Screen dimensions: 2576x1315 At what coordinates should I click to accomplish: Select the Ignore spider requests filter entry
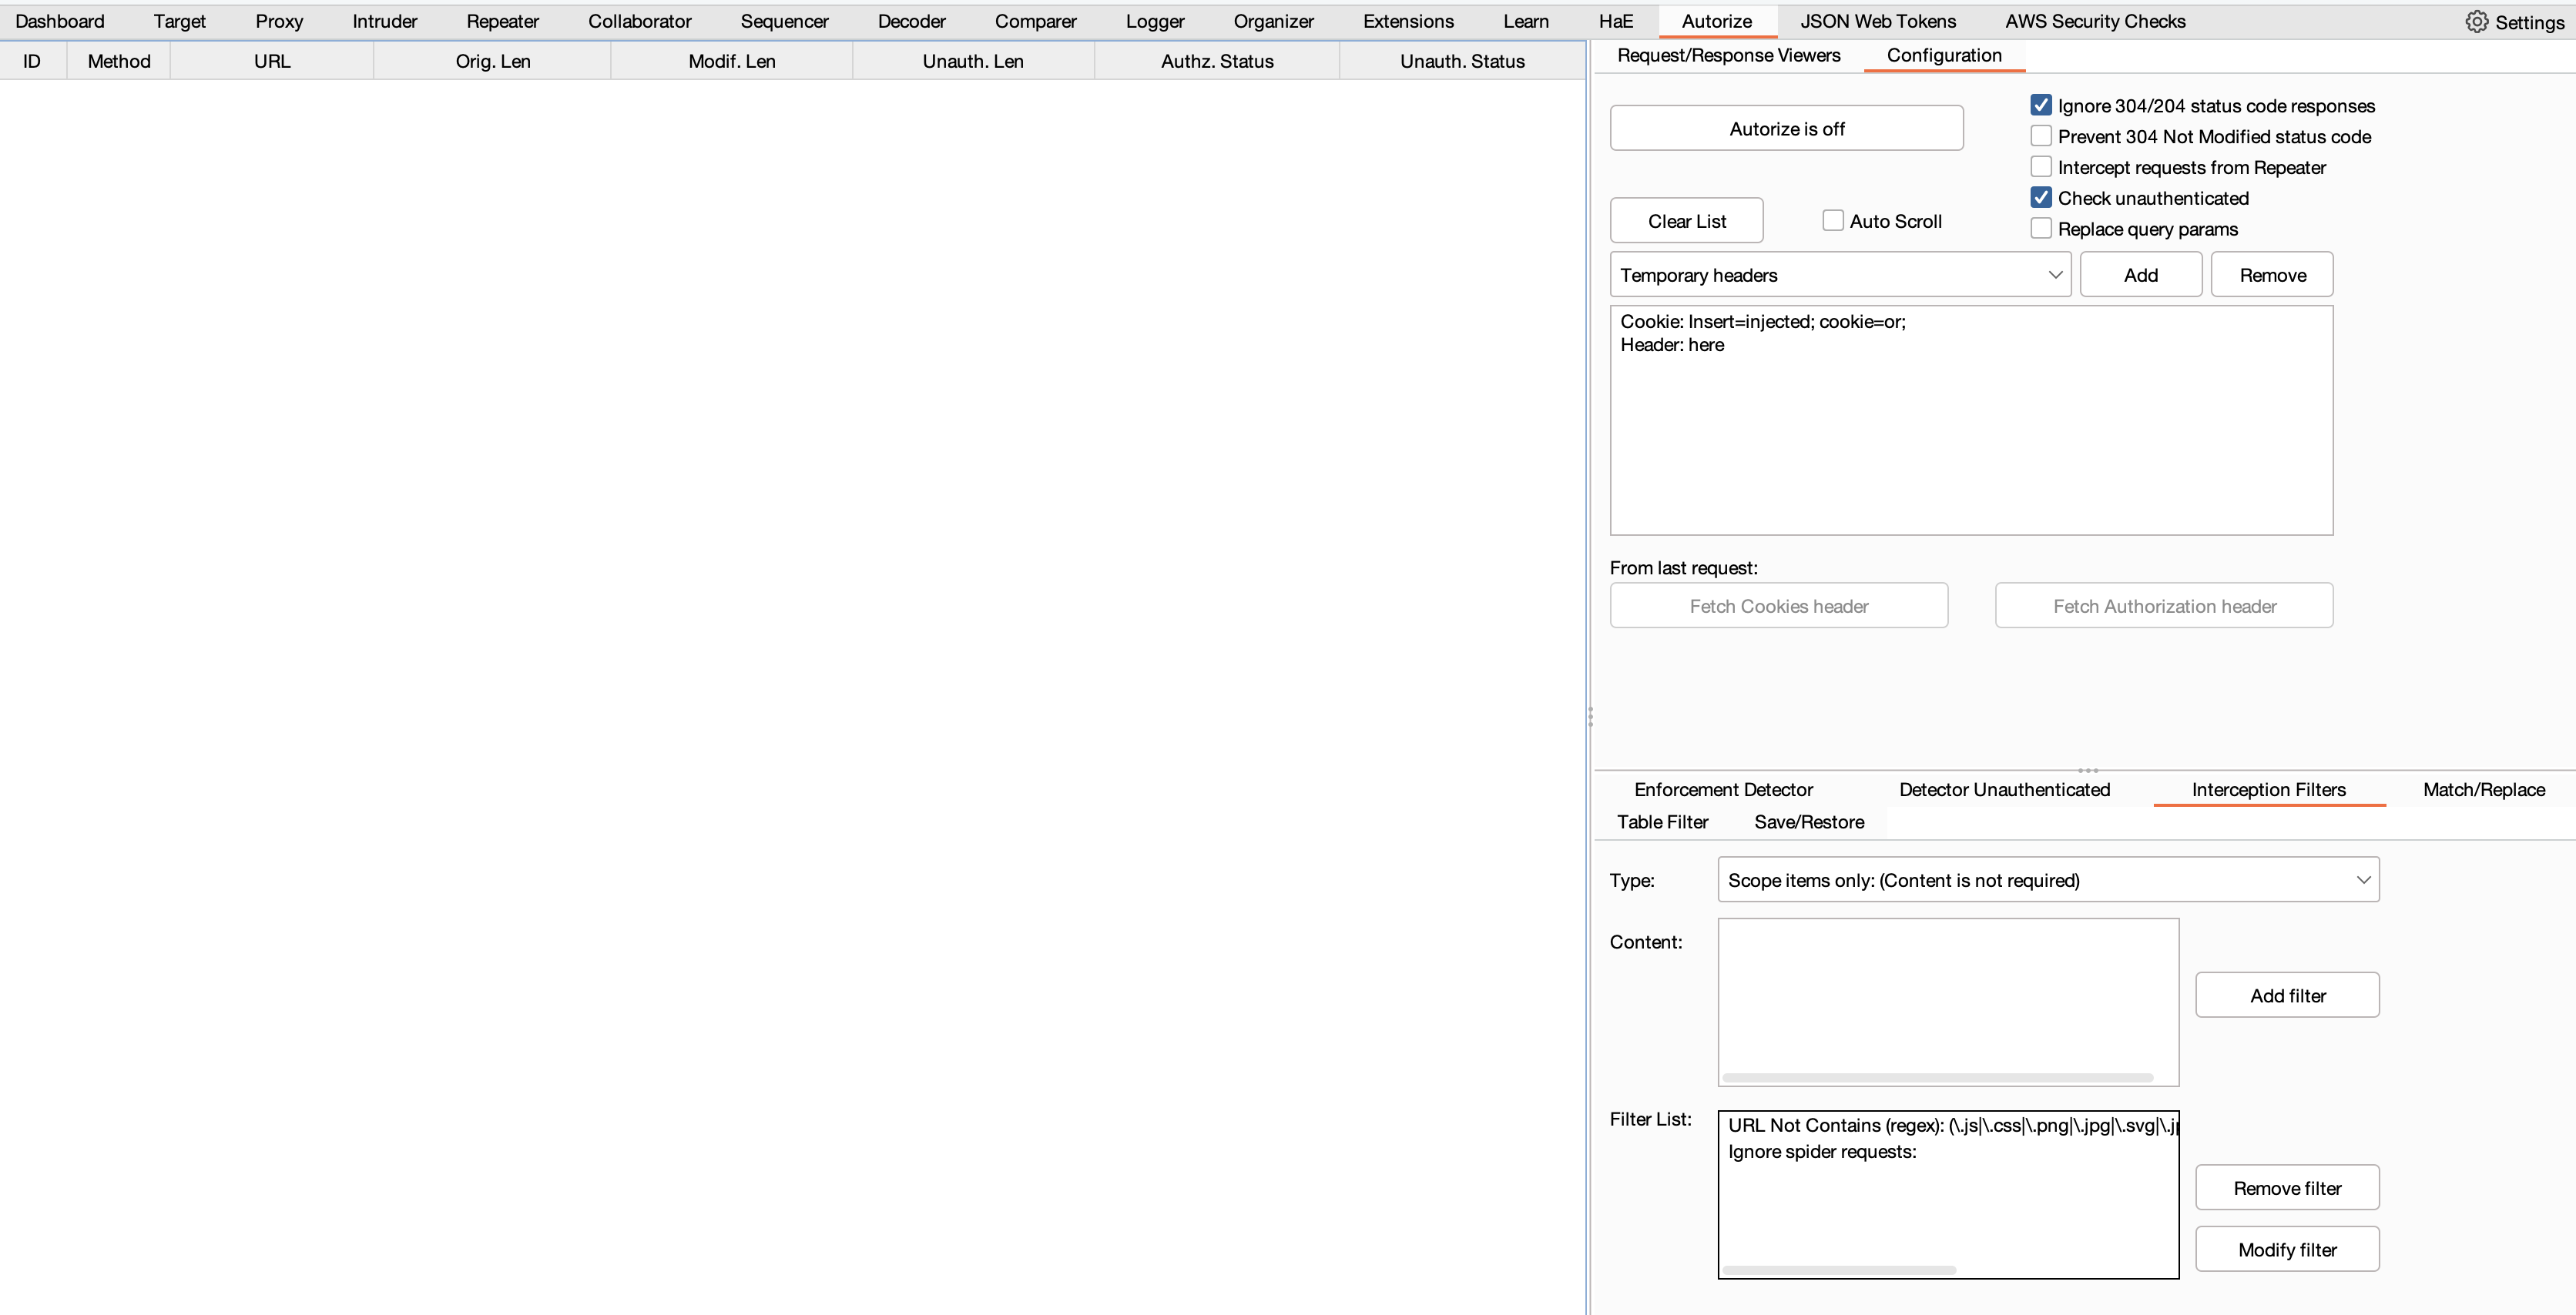[1821, 1152]
